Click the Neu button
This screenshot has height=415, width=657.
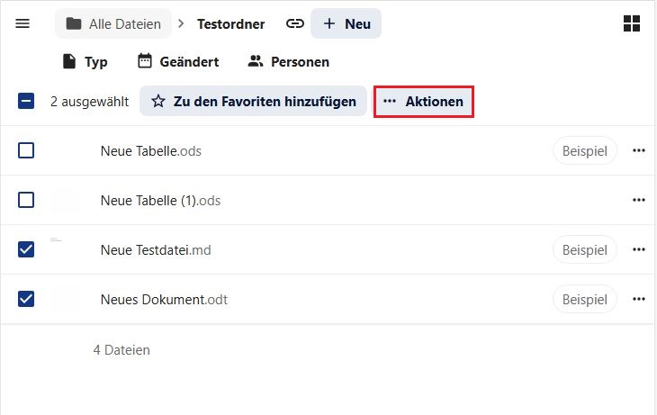click(x=346, y=23)
